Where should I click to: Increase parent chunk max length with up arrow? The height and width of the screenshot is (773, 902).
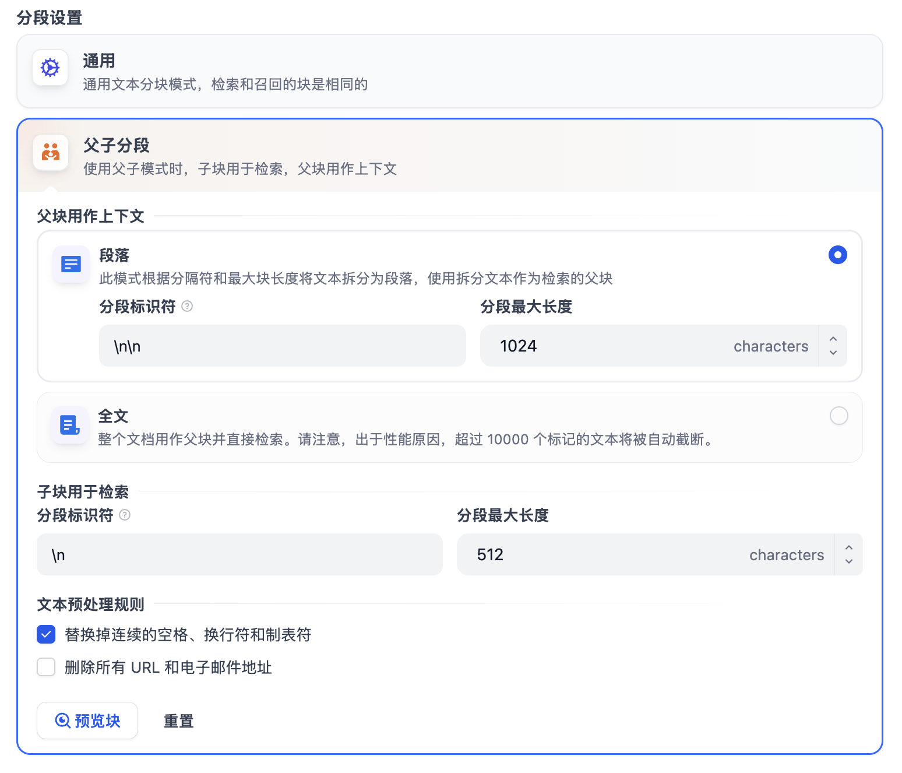pos(833,339)
